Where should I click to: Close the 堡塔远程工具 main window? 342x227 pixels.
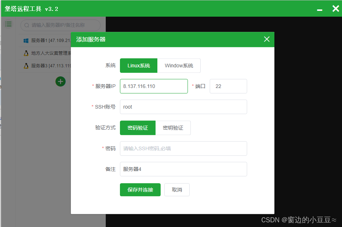[335, 8]
